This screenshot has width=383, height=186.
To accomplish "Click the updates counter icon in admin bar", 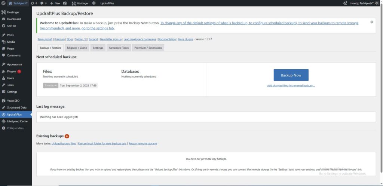I will pos(34,3).
